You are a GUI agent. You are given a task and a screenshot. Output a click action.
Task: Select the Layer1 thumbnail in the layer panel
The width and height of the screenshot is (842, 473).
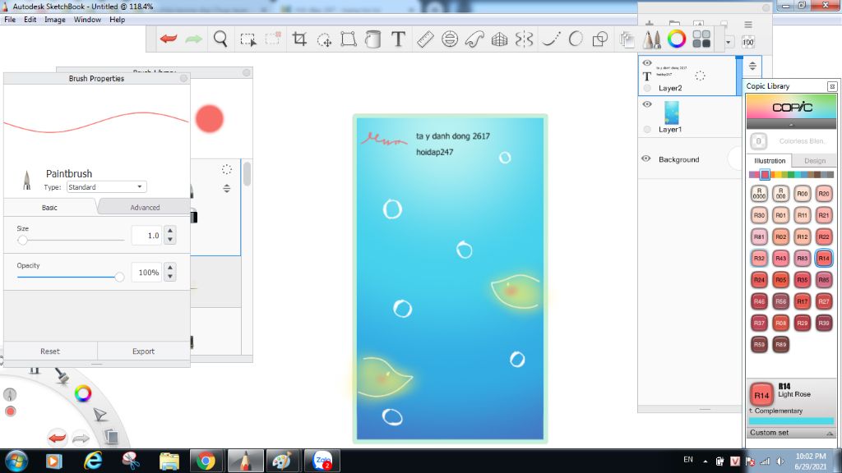coord(671,113)
